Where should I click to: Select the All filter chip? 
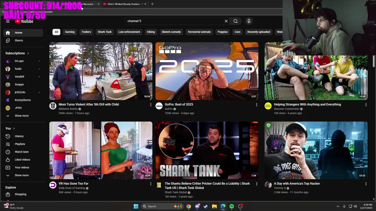(x=56, y=32)
